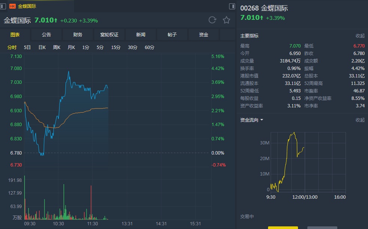
Task: Click the 6.780 previous close axis label
Action: (x=16, y=153)
